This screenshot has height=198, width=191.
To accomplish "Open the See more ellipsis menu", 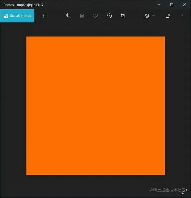I will point(184,16).
